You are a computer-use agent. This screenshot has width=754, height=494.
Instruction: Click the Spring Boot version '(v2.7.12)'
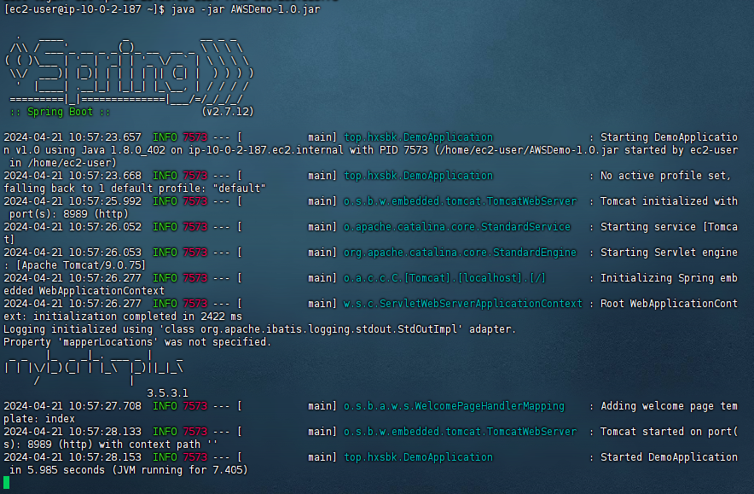point(228,112)
